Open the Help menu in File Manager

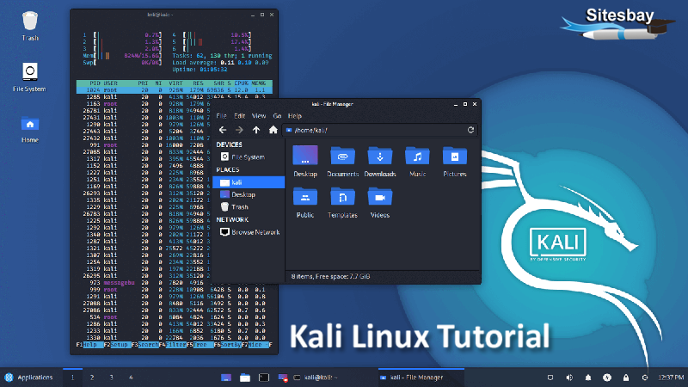coord(294,116)
